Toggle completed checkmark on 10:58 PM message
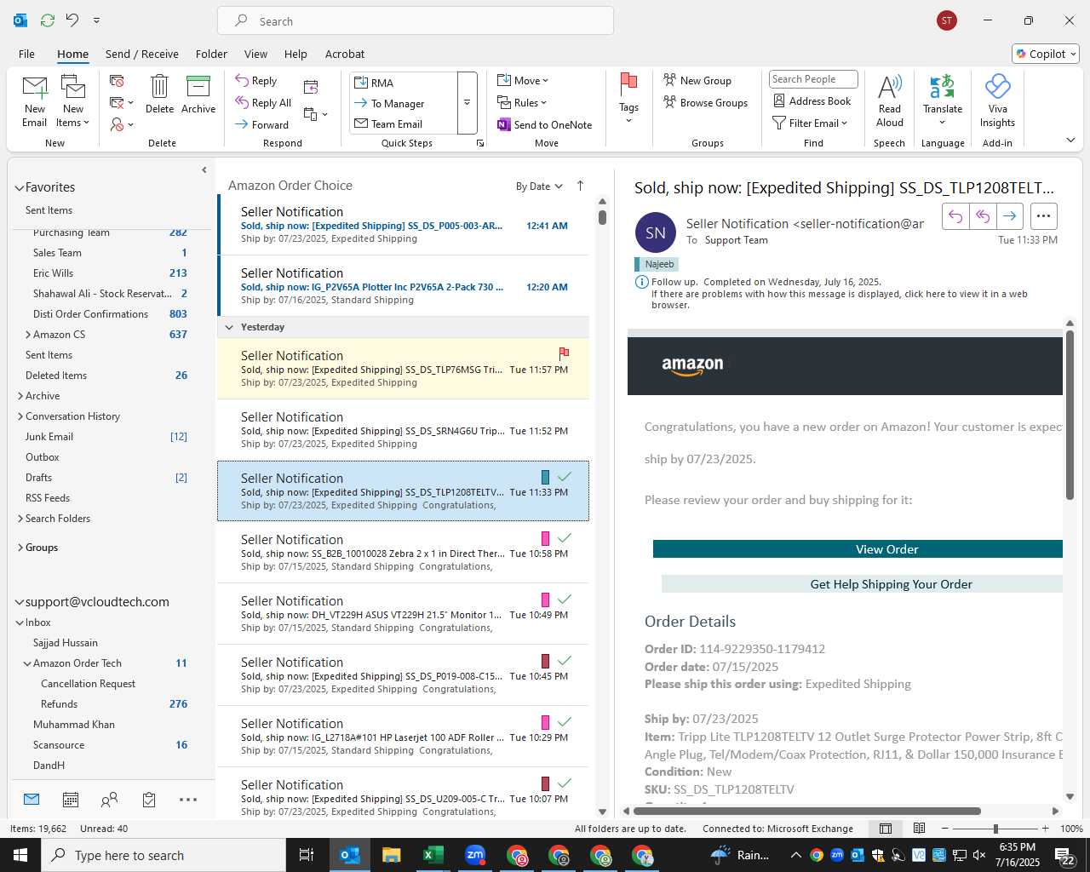This screenshot has width=1090, height=872. tap(564, 538)
